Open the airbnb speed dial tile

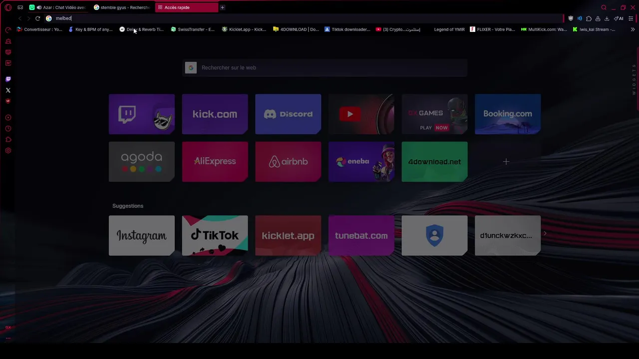[288, 162]
